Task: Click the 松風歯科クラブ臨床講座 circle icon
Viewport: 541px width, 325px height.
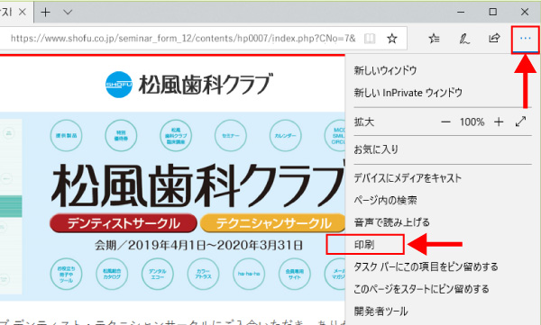Action: (176, 135)
